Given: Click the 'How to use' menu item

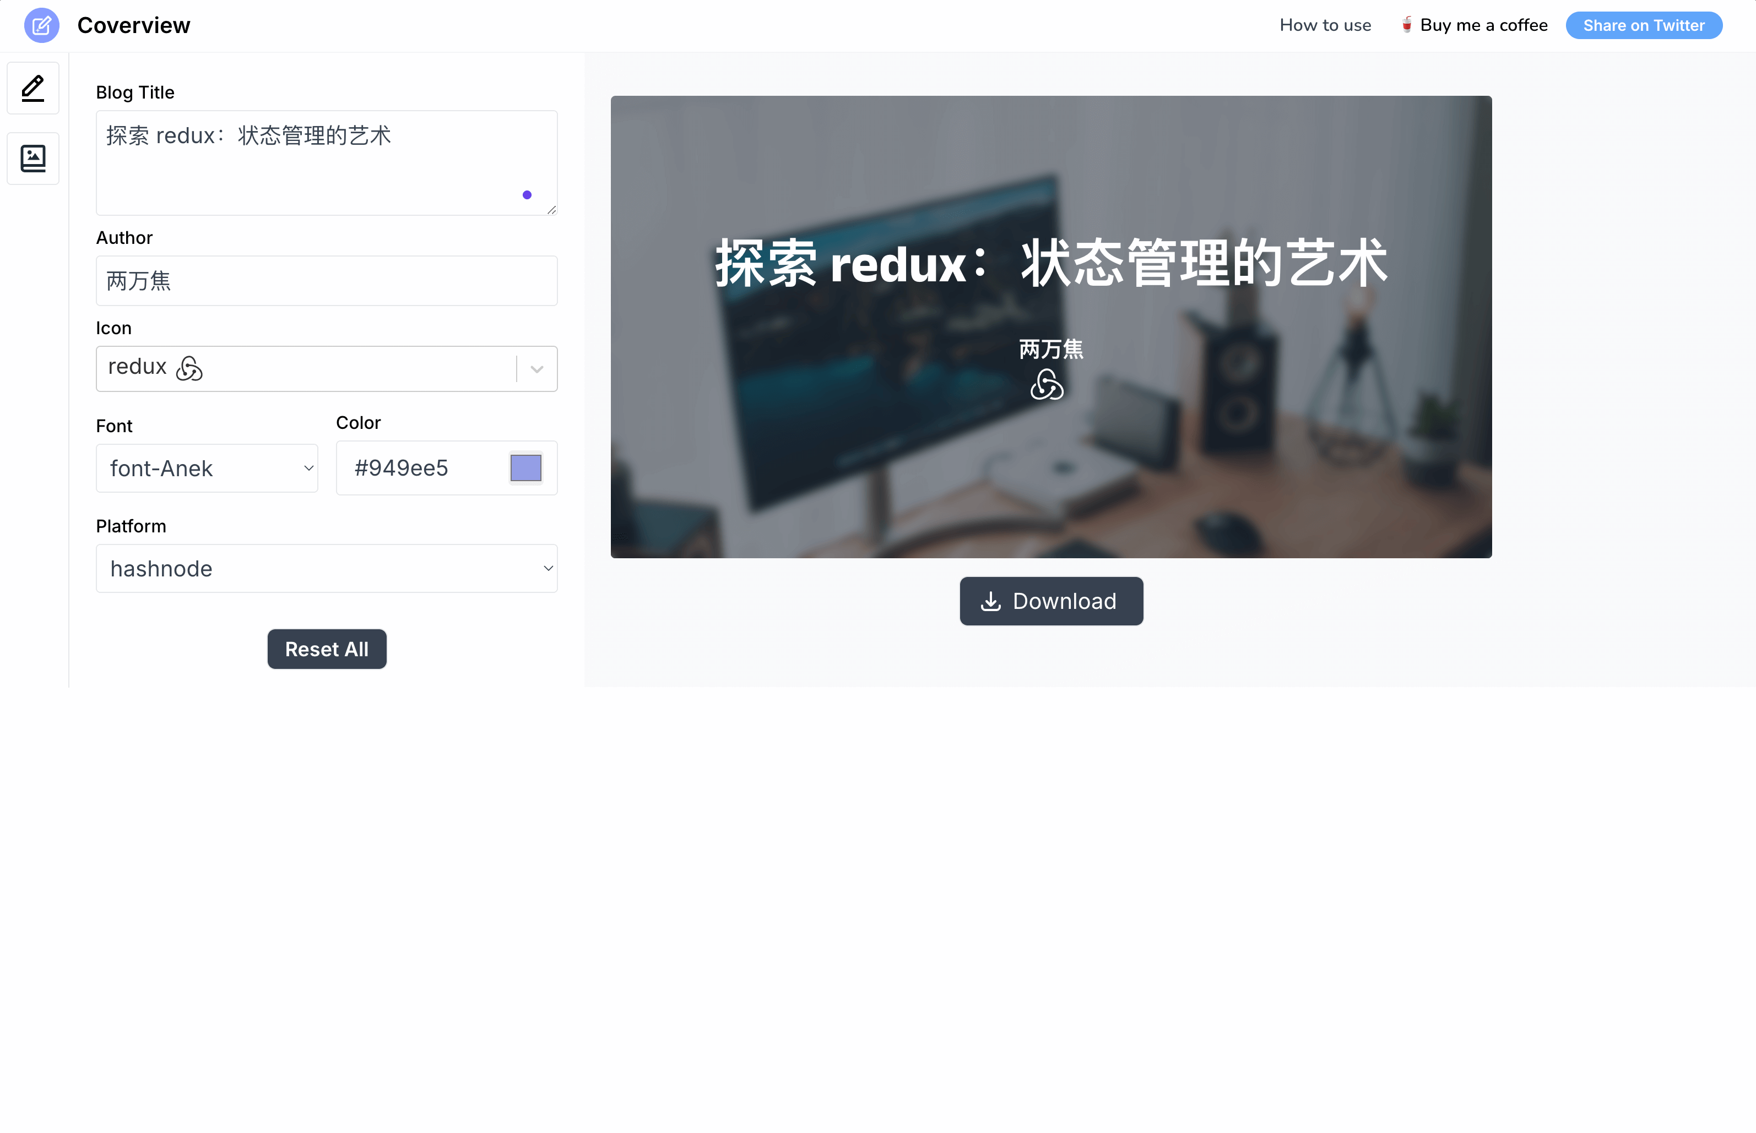Looking at the screenshot, I should pyautogui.click(x=1325, y=24).
